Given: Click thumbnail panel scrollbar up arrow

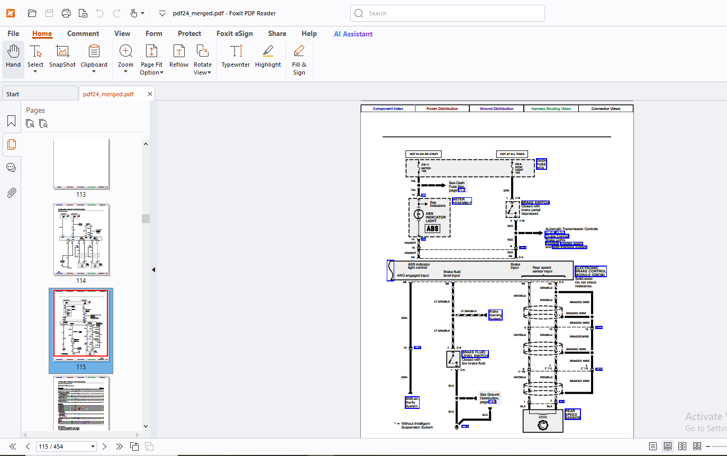Looking at the screenshot, I should [x=146, y=143].
